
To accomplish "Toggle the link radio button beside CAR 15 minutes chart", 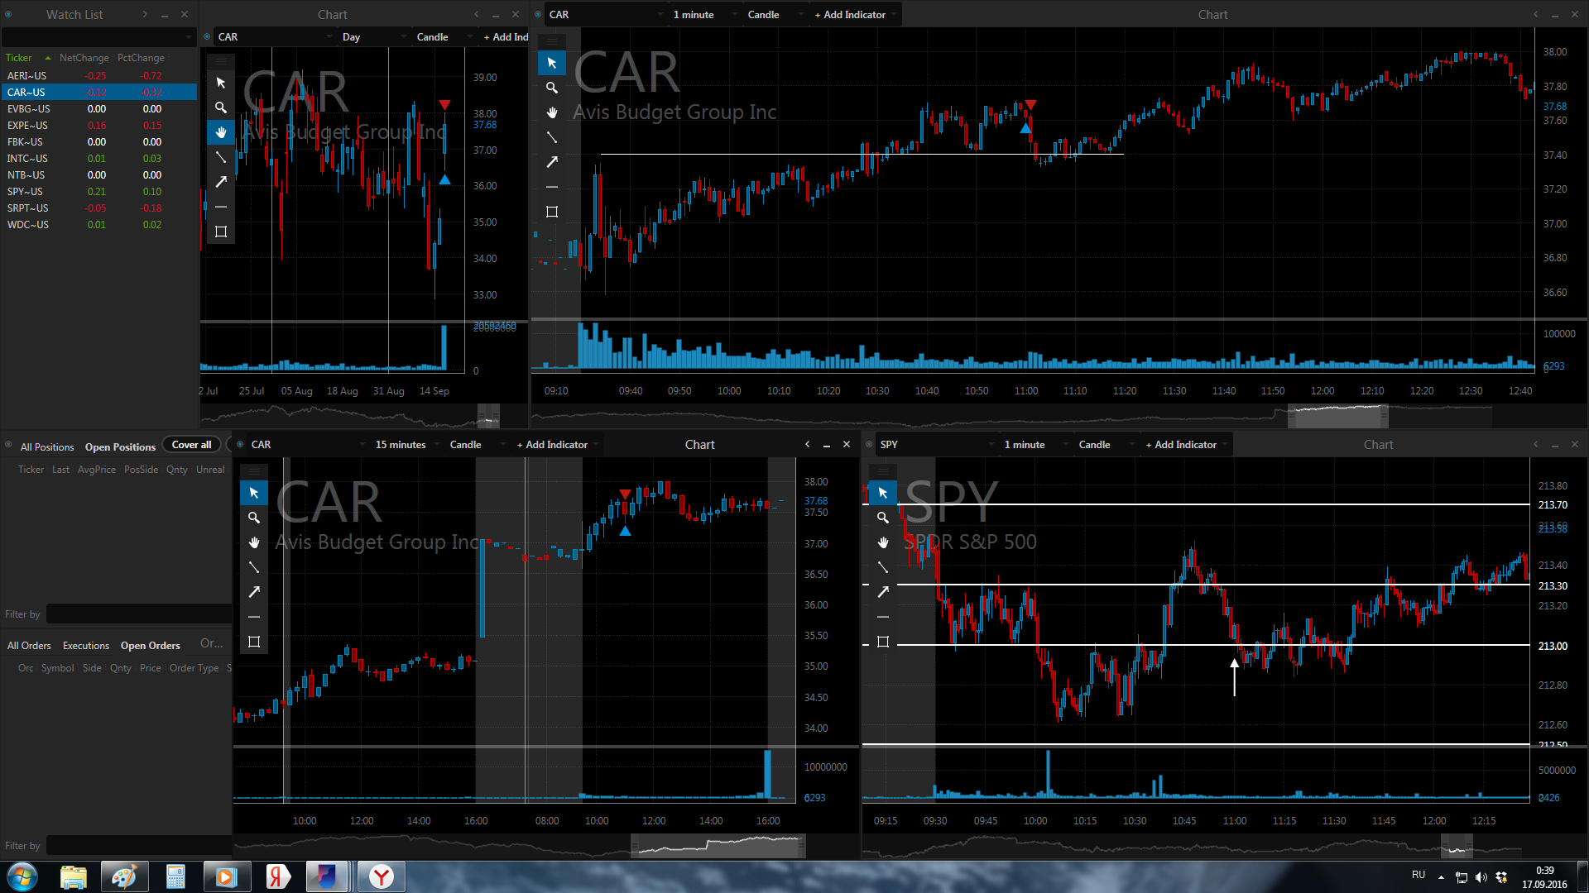I will pyautogui.click(x=240, y=445).
